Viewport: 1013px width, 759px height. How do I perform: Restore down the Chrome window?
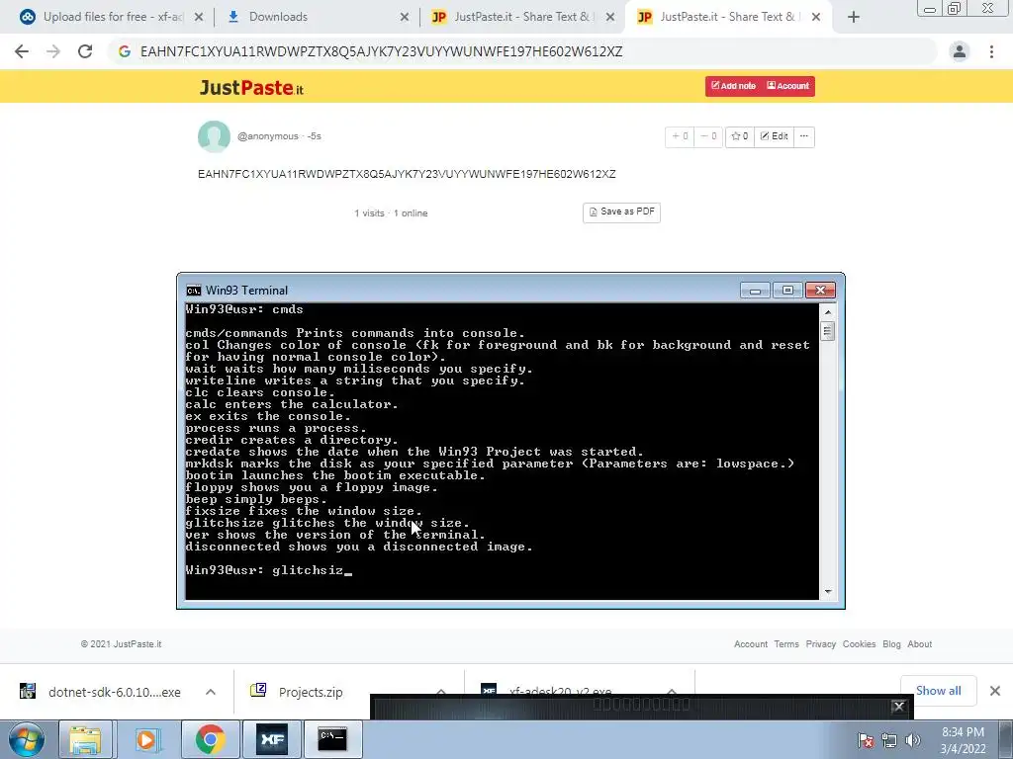click(955, 8)
